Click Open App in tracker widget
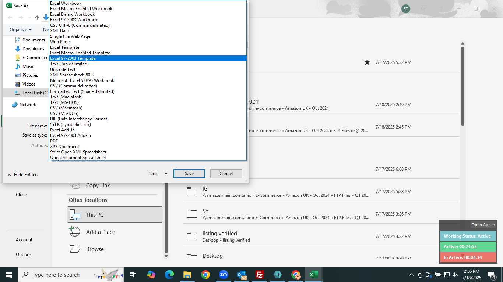Image resolution: width=503 pixels, height=282 pixels. (483, 225)
